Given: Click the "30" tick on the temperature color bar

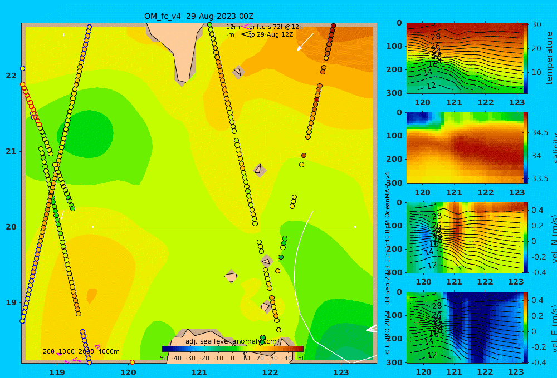Looking at the screenshot, I should click(x=536, y=24).
